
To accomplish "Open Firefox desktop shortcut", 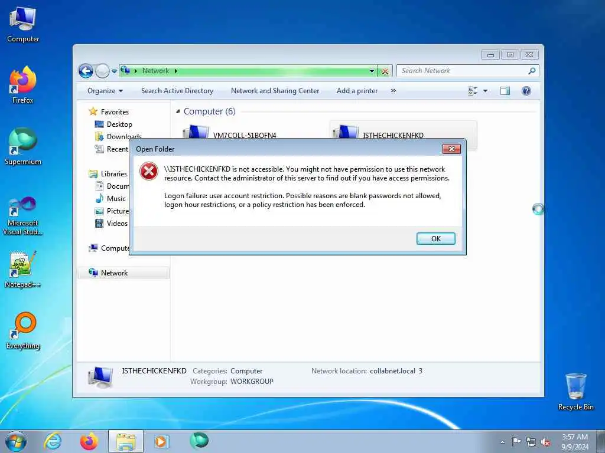I will [23, 85].
